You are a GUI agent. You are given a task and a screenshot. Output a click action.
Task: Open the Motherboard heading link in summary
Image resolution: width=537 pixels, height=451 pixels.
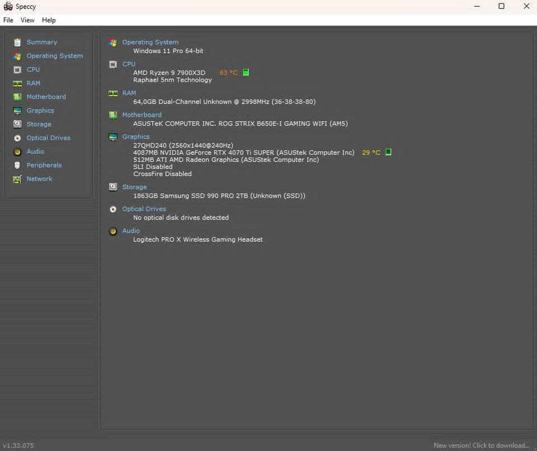(x=142, y=115)
